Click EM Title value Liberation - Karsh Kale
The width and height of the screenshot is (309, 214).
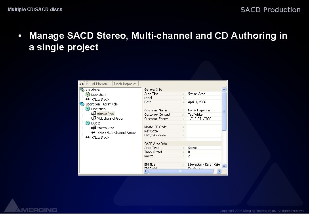[x=204, y=164]
